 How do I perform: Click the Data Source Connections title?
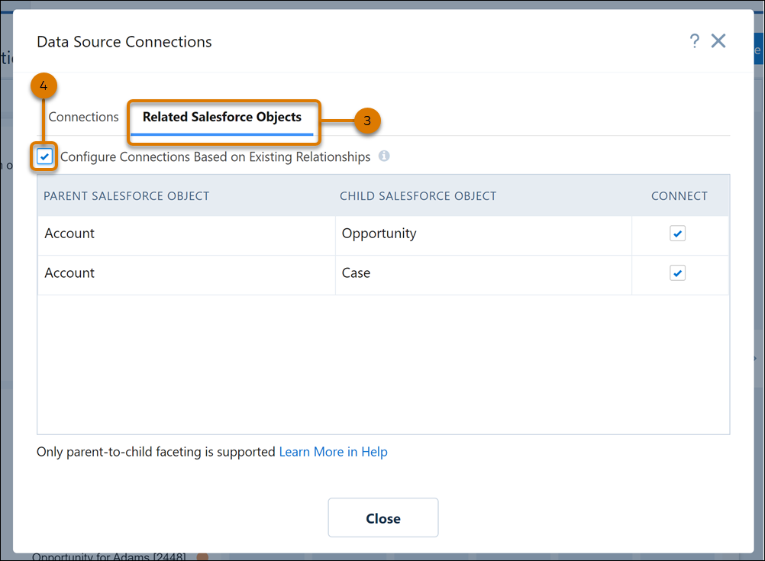124,42
